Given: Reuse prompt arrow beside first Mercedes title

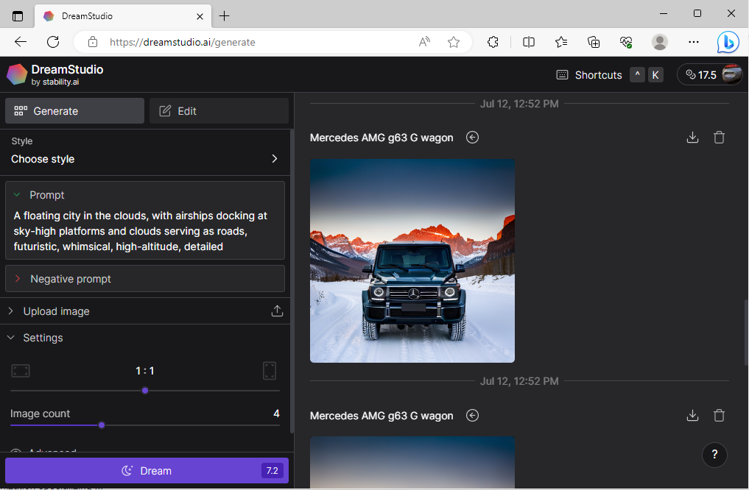Looking at the screenshot, I should [x=473, y=138].
